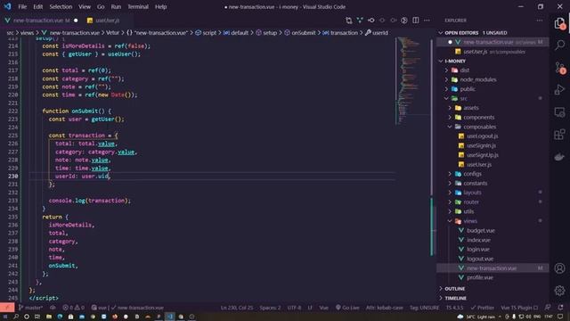Split the editor to the right
Viewport: 570px width, 321px height.
(416, 21)
